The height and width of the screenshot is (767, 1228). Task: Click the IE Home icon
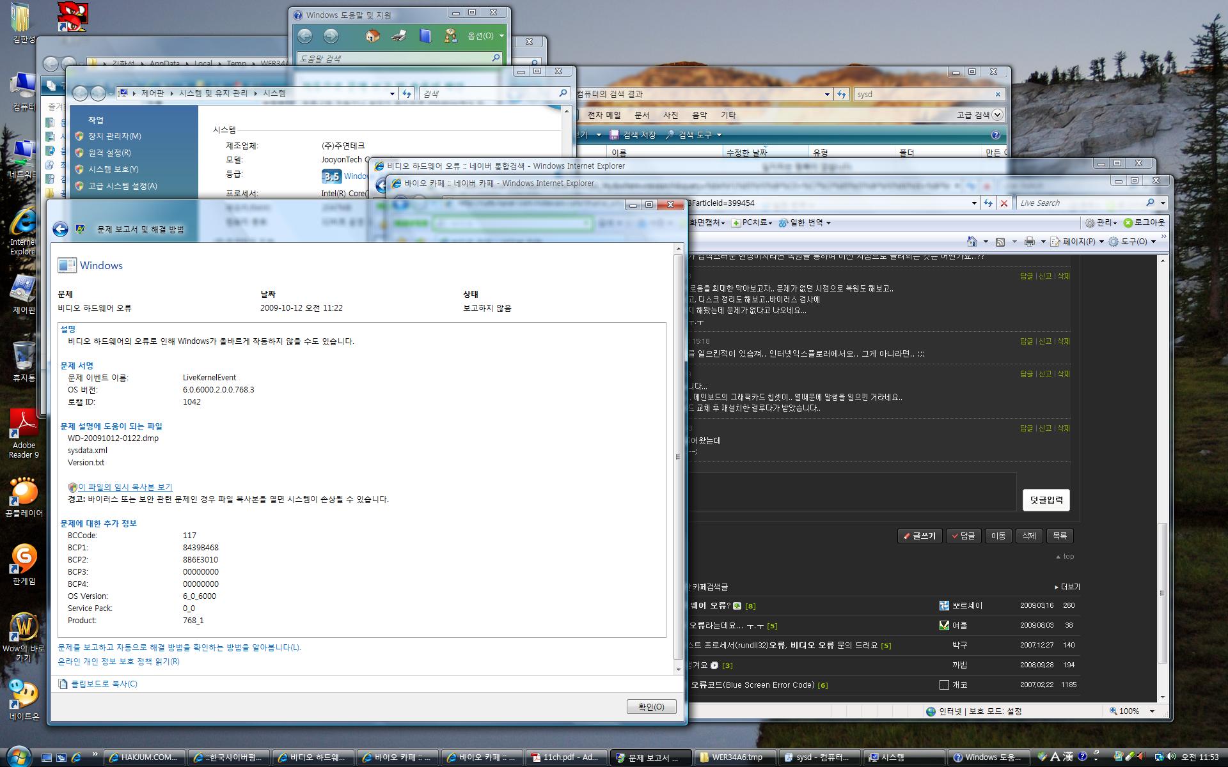coord(972,242)
